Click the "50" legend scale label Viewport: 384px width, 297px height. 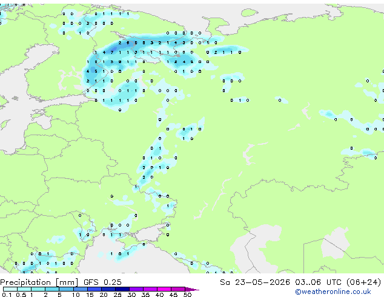click(188, 295)
